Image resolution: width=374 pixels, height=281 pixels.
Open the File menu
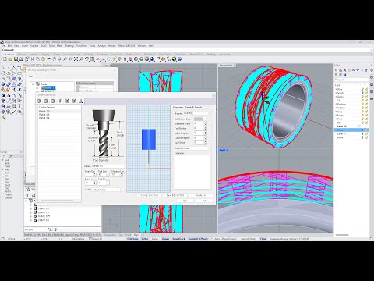(3, 46)
